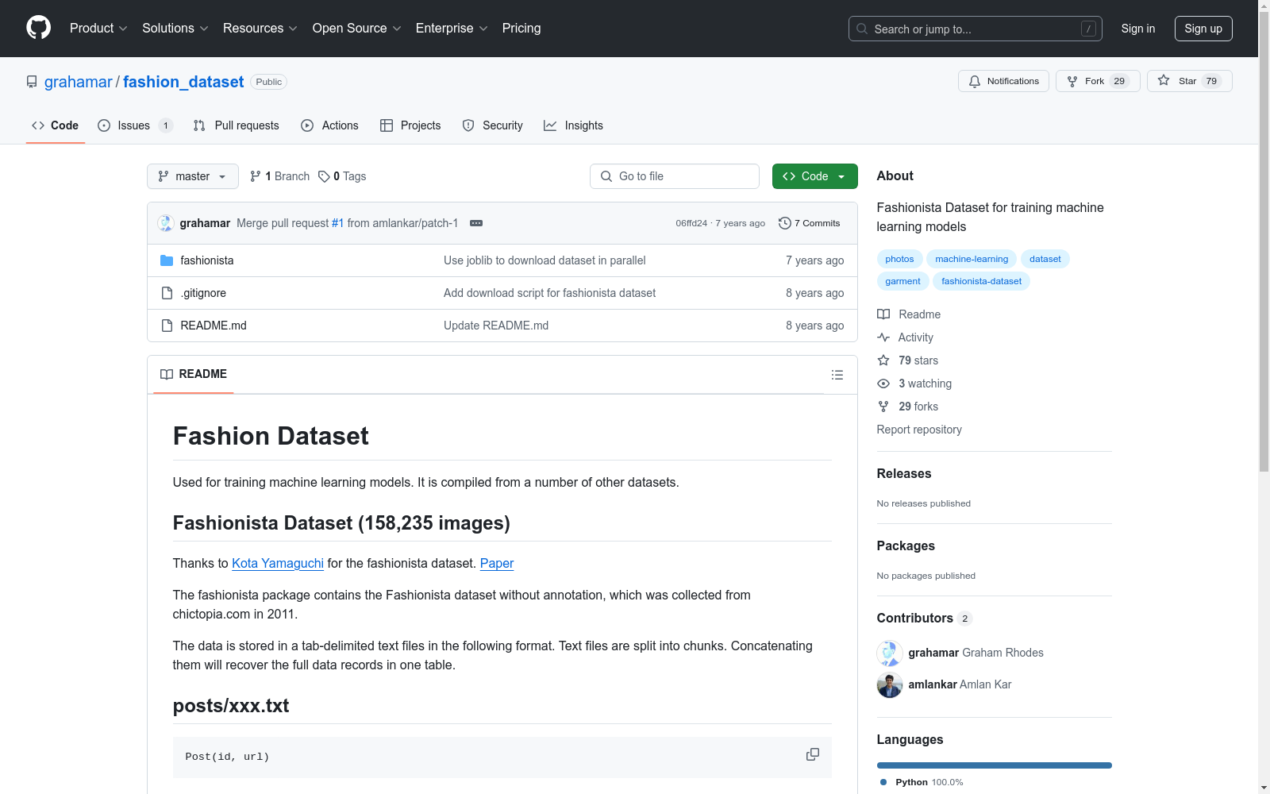Viewport: 1270px width, 794px height.
Task: Open the Releases section heading
Action: tap(904, 473)
